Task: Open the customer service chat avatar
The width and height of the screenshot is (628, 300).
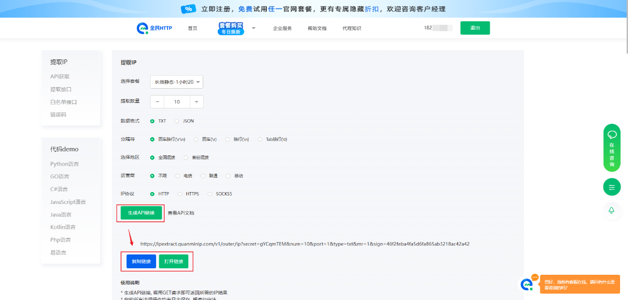Action: (x=526, y=284)
